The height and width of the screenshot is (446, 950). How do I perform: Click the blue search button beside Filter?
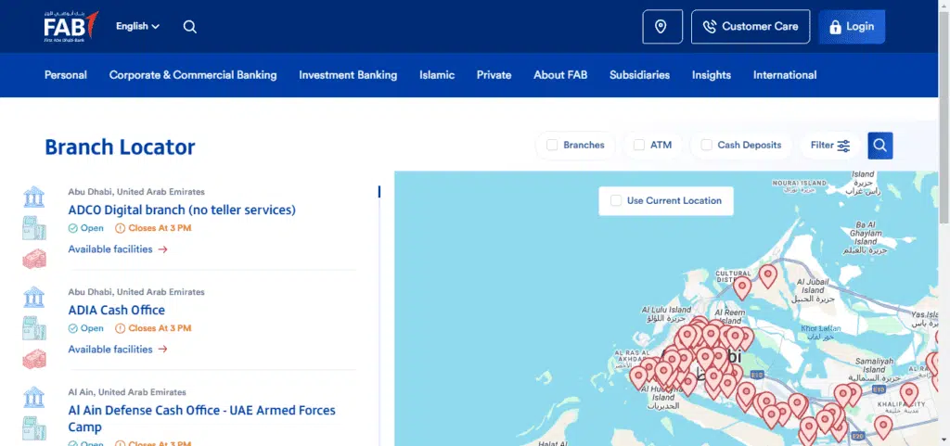tap(879, 146)
